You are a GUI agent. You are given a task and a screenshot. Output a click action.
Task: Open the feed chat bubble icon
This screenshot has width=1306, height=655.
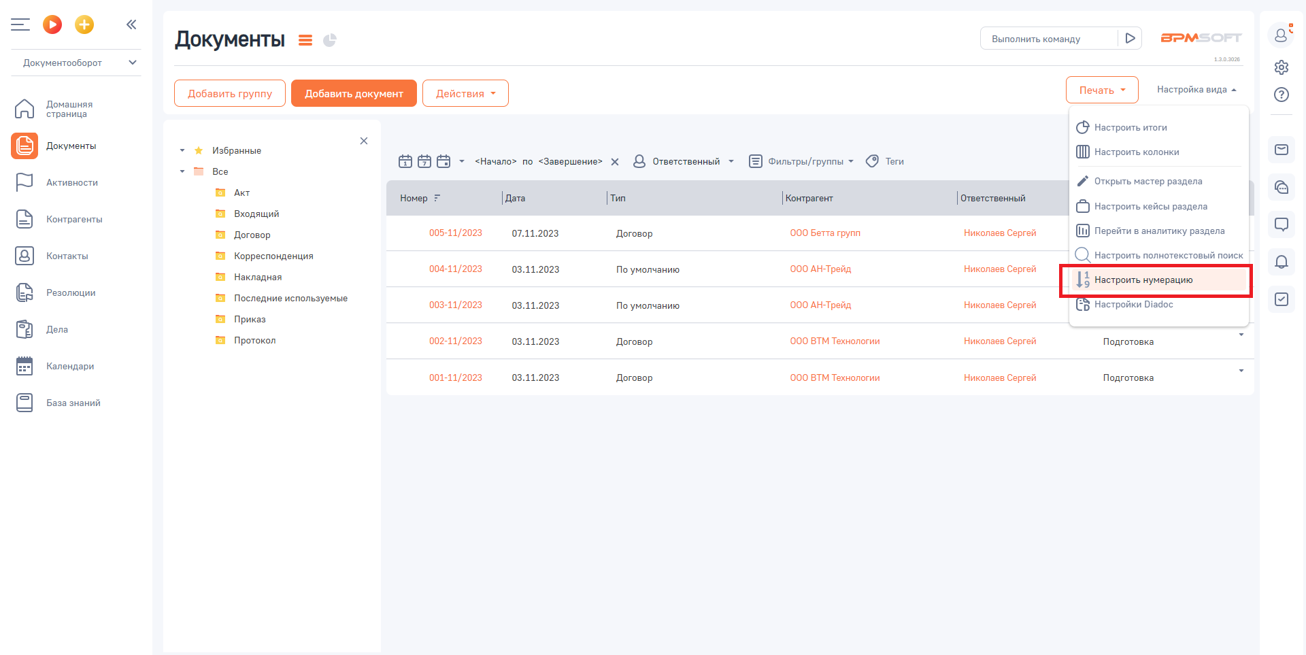(1282, 224)
